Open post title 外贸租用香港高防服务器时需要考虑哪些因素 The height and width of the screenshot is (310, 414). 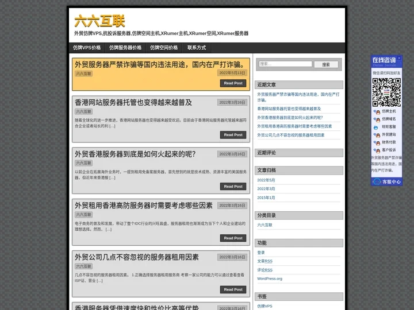tap(144, 206)
